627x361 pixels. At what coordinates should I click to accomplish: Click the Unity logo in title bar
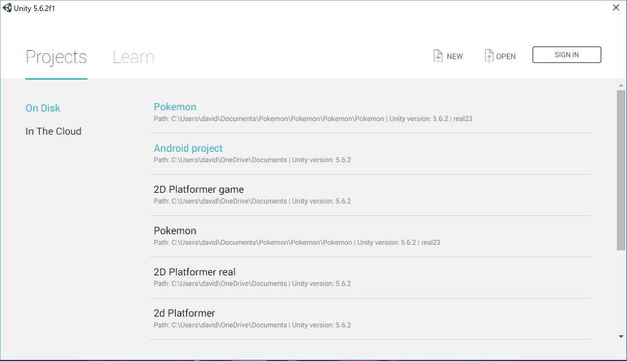[x=7, y=7]
